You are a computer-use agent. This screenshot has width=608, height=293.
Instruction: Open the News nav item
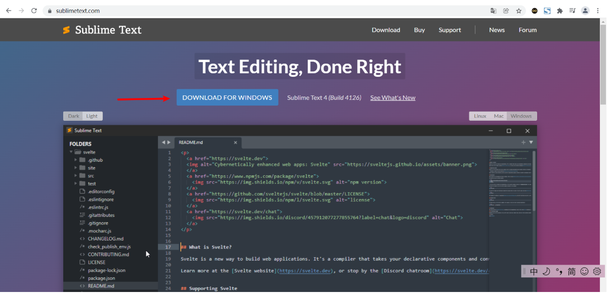coord(497,30)
